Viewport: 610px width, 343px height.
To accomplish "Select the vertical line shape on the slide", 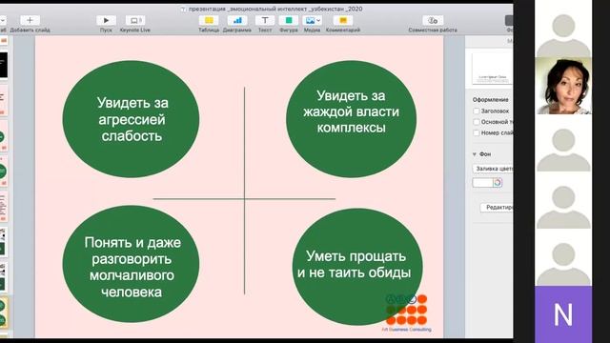I will [x=244, y=191].
